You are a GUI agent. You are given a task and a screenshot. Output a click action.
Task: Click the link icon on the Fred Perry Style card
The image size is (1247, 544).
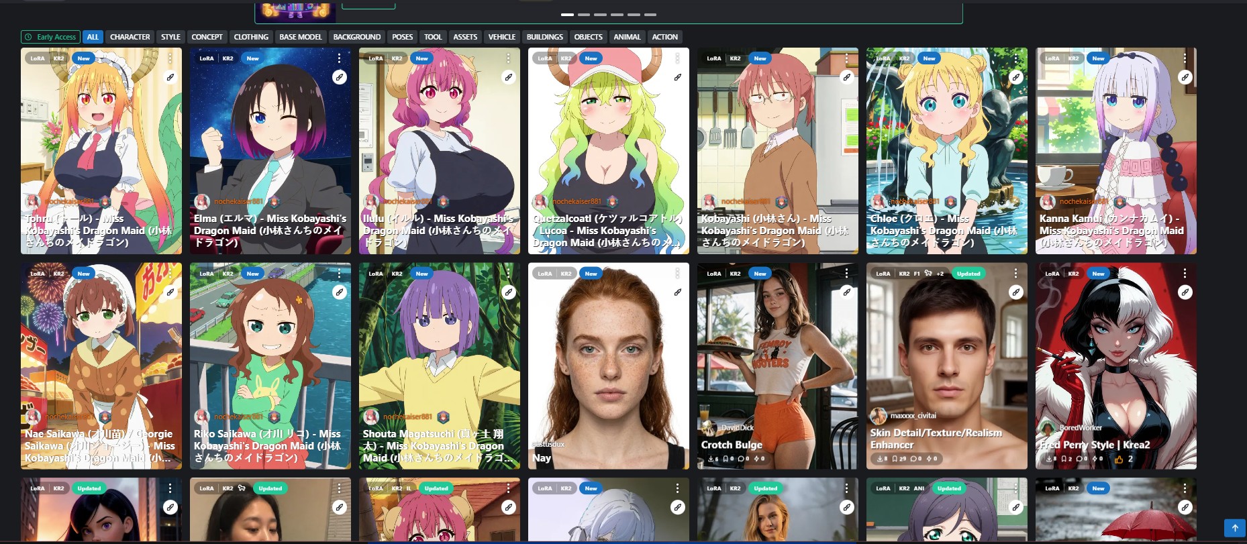click(1185, 292)
